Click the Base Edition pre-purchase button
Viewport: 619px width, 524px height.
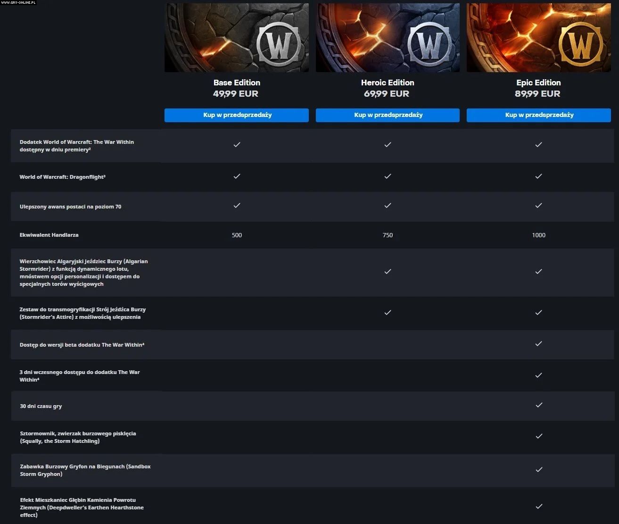coord(237,115)
